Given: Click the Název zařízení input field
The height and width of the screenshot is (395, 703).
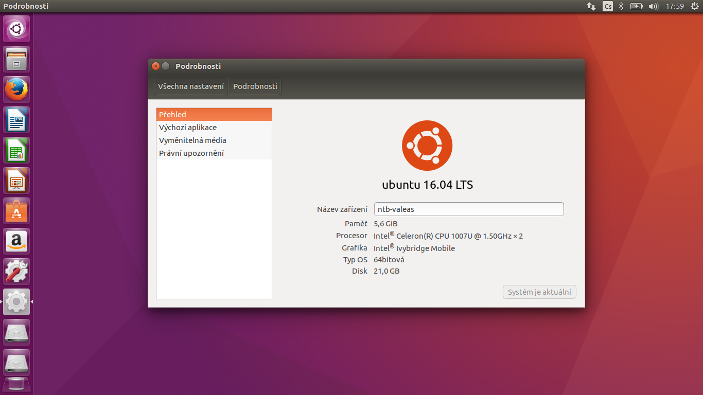Looking at the screenshot, I should click(469, 209).
